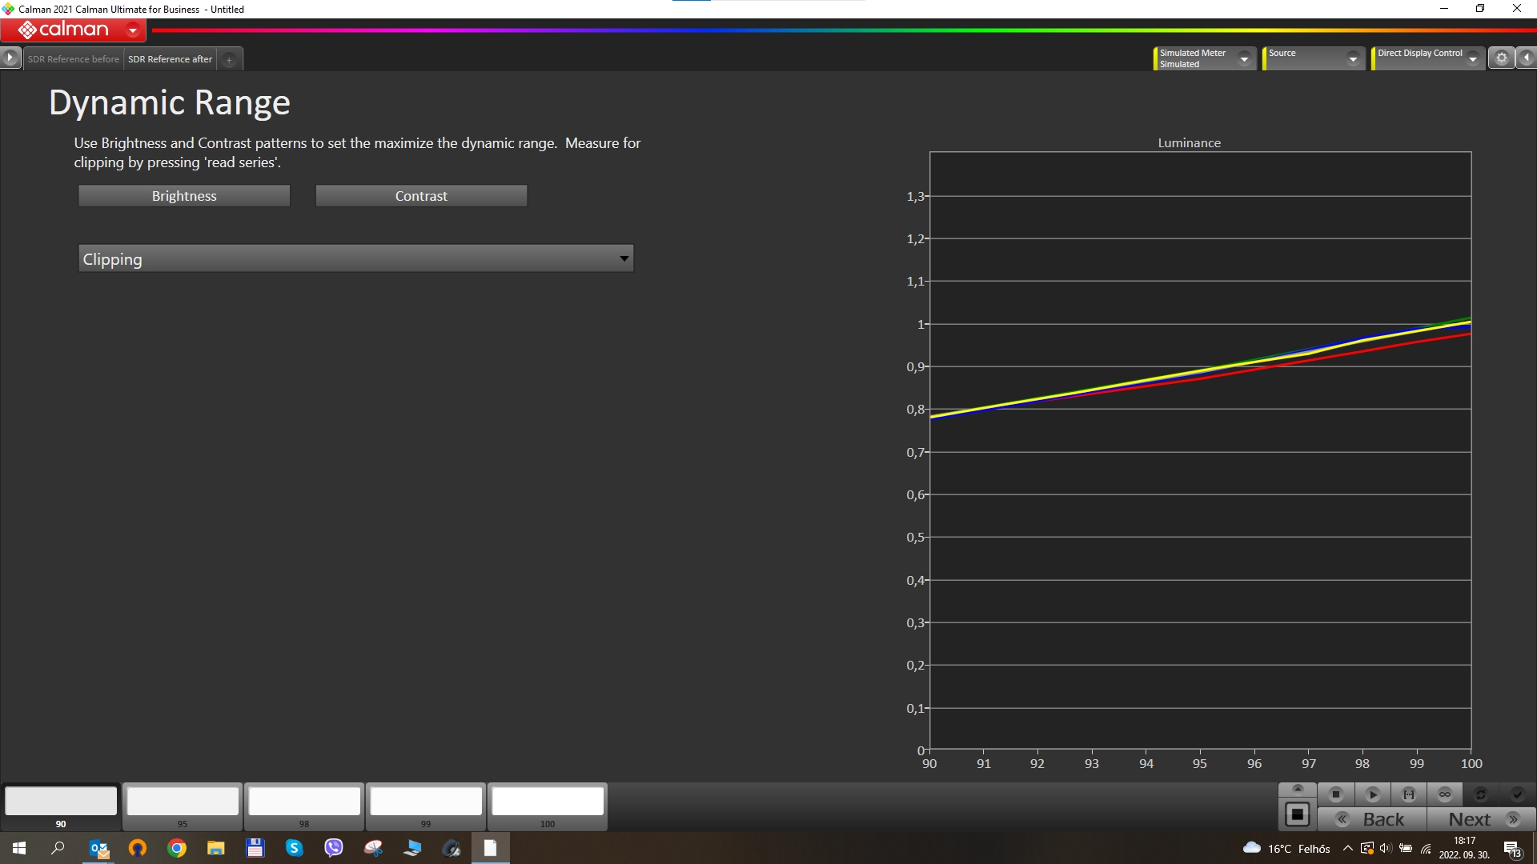This screenshot has height=864, width=1537.
Task: Expand the Clipping combo box
Action: [x=624, y=258]
